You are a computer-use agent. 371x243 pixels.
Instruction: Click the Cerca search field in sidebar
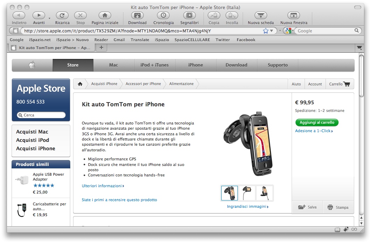coord(41,115)
